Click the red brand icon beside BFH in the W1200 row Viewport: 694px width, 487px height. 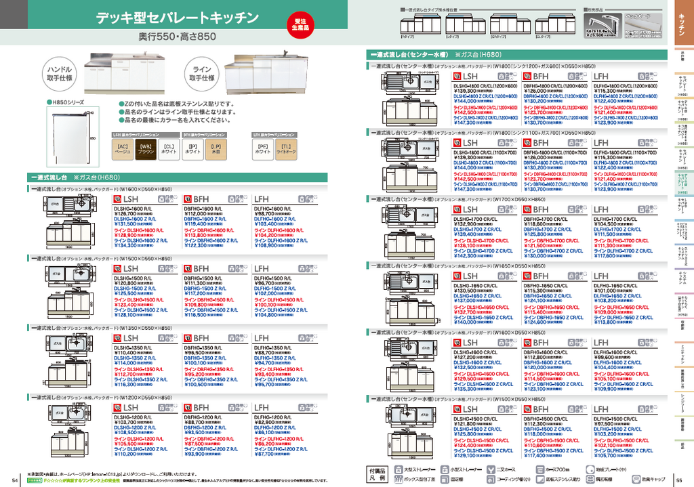187,408
